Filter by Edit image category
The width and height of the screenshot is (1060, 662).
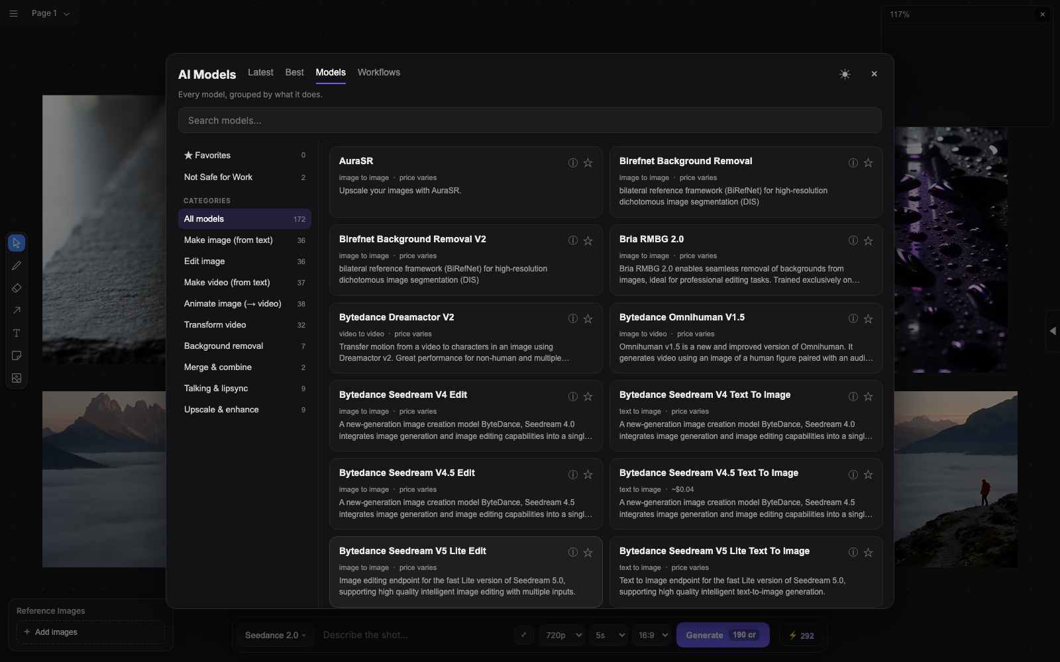pos(244,261)
